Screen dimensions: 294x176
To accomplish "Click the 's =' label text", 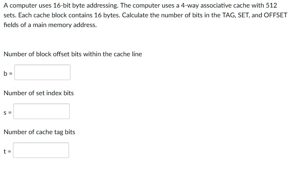I will (8, 113).
